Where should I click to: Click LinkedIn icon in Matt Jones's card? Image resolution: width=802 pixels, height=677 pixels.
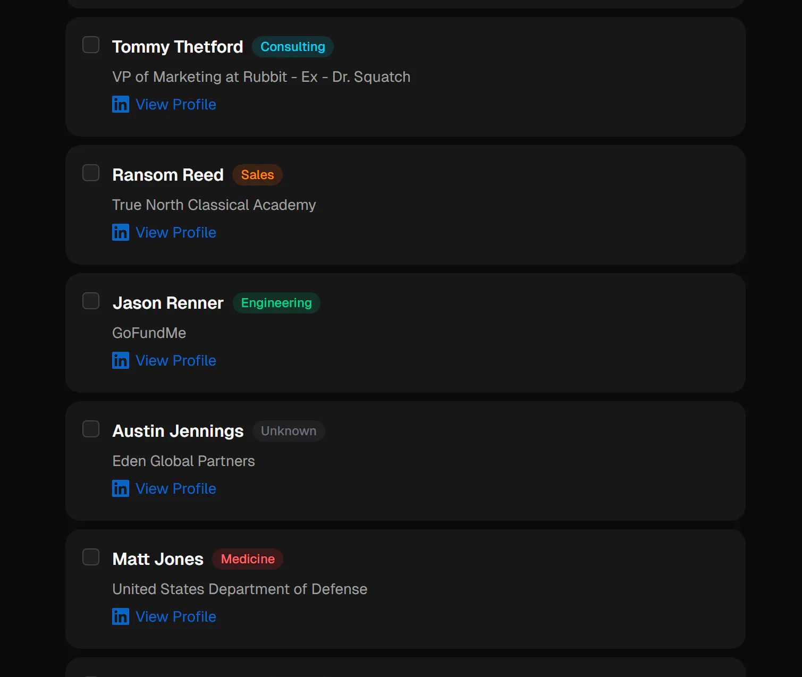(121, 616)
